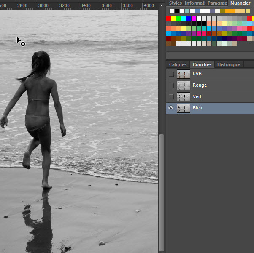254x253 pixels.
Task: Pick the Vert channel thumbnail
Action: [x=183, y=97]
